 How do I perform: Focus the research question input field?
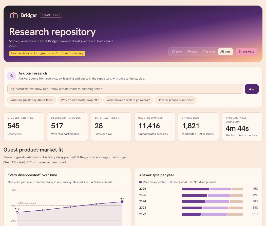(125, 89)
